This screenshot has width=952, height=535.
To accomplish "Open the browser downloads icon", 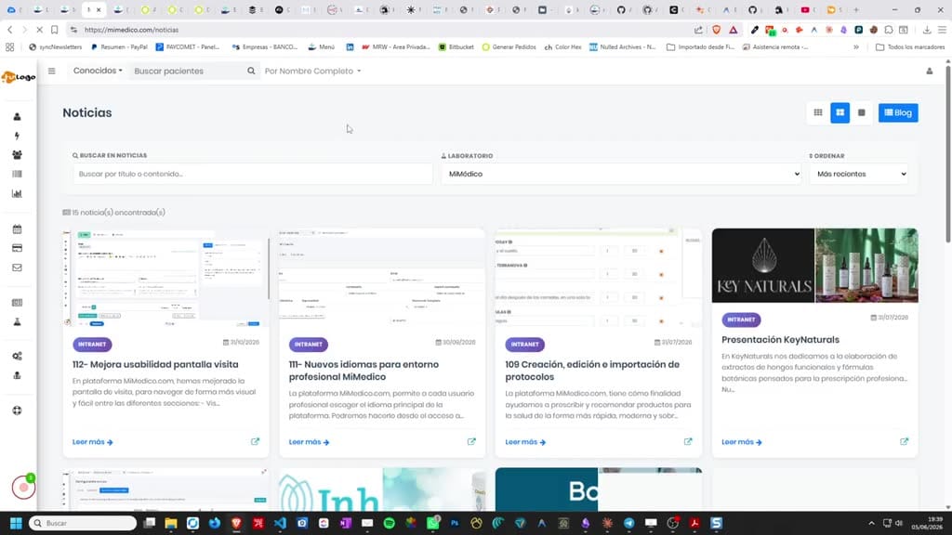I will click(x=927, y=30).
